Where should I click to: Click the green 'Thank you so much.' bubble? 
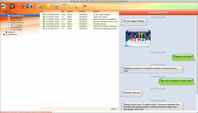click(x=183, y=57)
